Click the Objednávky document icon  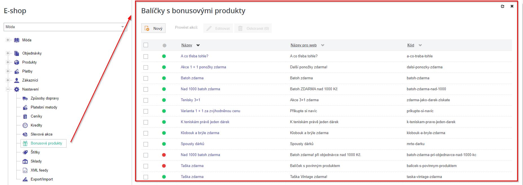[17, 53]
